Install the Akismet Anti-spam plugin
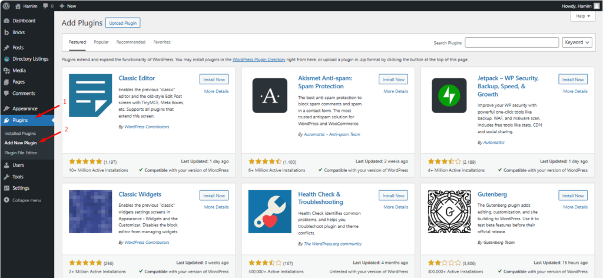The image size is (603, 278). tap(393, 80)
